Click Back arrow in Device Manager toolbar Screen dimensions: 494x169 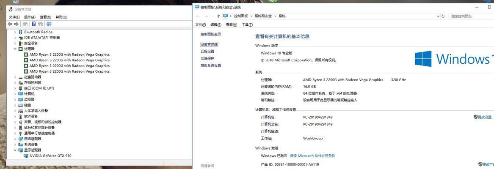10,24
